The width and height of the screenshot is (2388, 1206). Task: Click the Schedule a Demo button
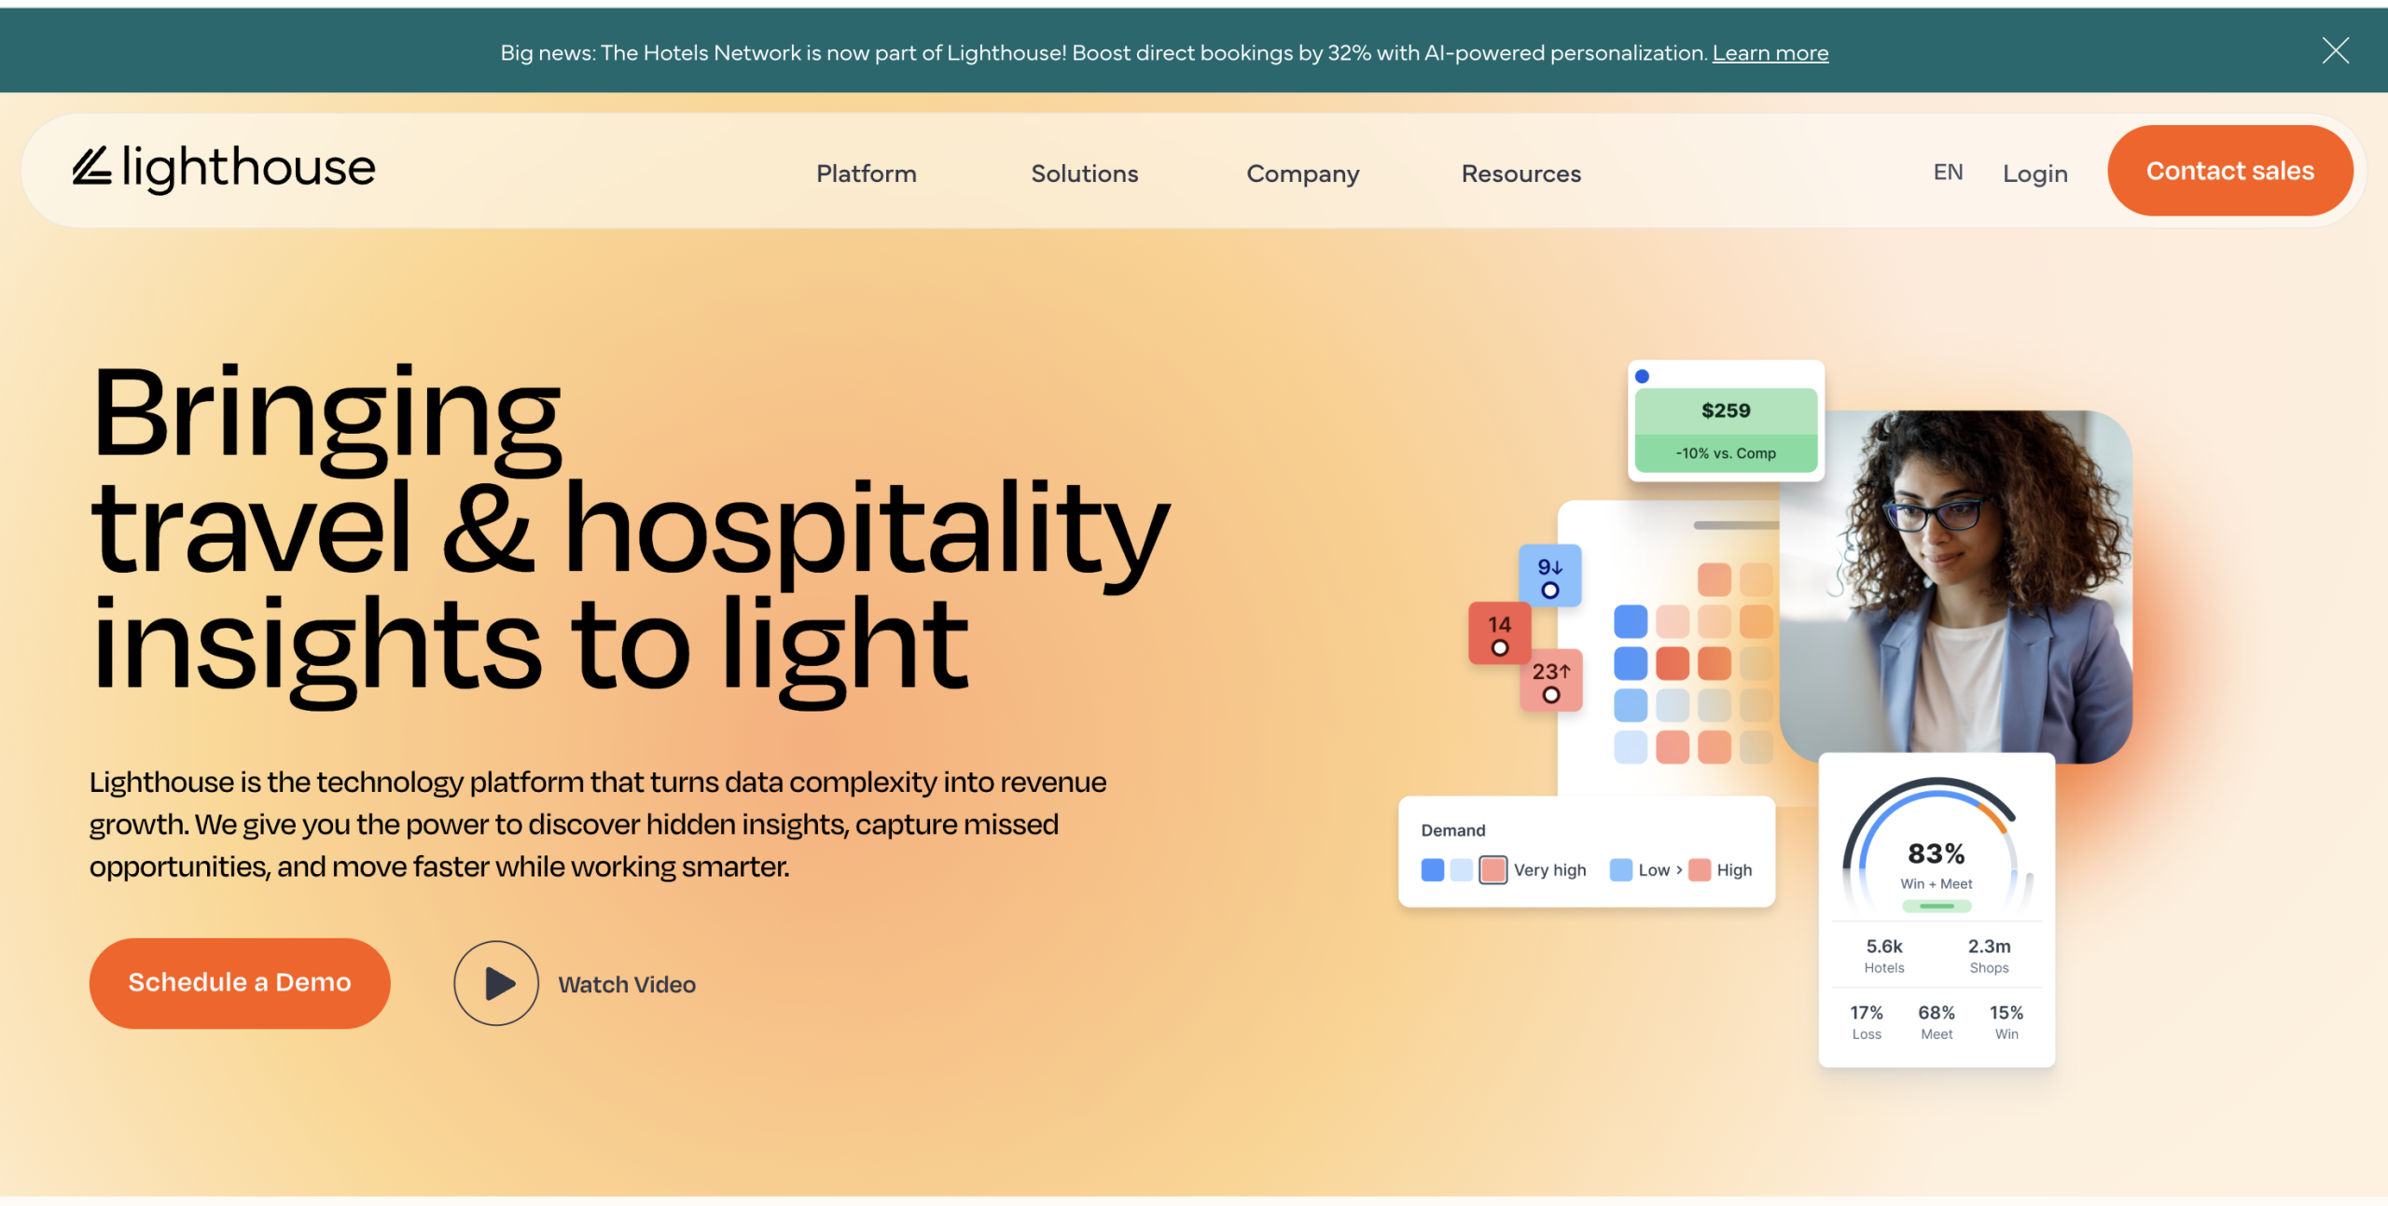[240, 982]
